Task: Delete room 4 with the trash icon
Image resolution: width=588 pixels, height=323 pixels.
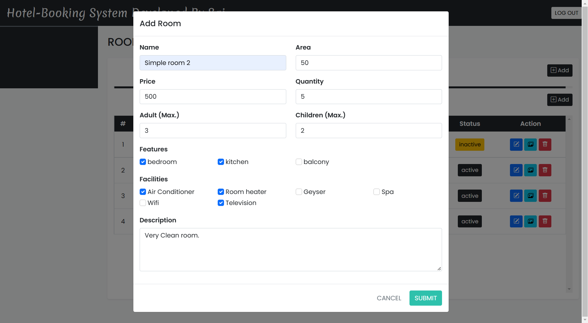Action: click(545, 221)
